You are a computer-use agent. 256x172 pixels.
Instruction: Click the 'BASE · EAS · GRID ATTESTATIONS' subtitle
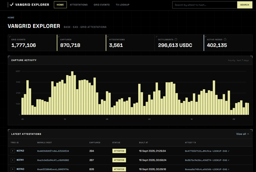coord(85,27)
